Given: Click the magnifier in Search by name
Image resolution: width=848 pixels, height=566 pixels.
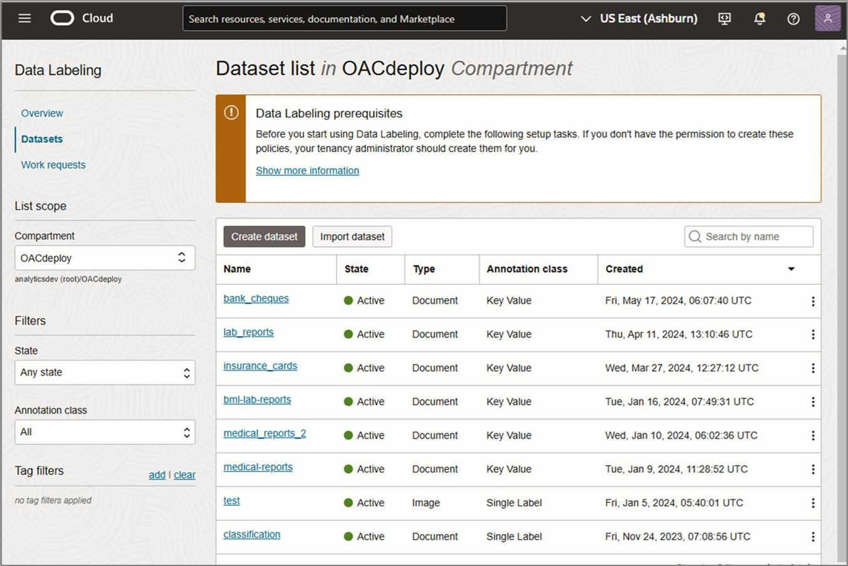Looking at the screenshot, I should coord(694,236).
